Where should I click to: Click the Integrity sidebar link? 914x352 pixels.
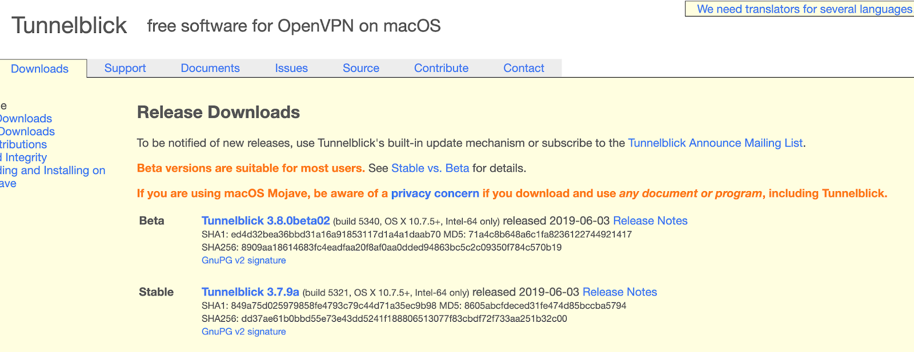click(24, 157)
